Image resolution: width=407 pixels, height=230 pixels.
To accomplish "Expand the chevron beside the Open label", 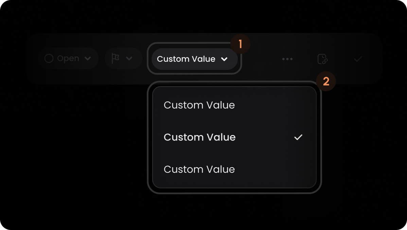I will tap(88, 58).
